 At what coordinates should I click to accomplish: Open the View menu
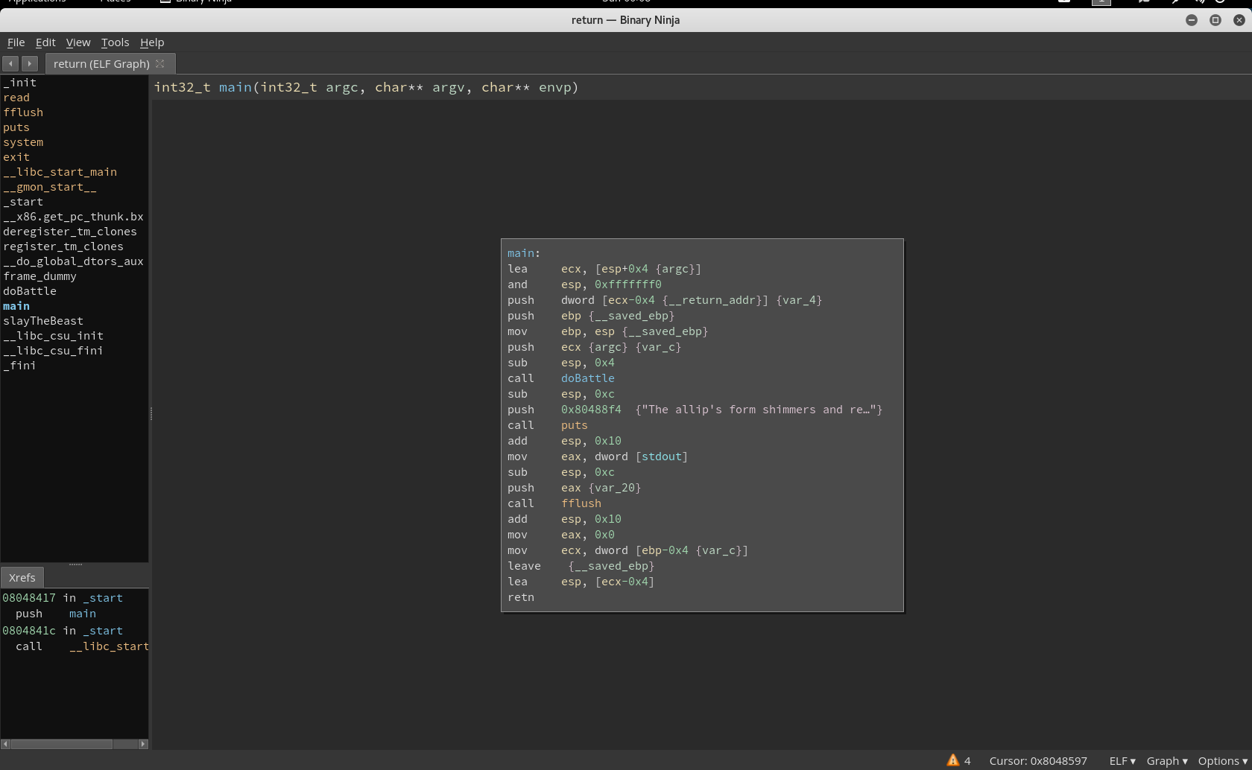78,42
